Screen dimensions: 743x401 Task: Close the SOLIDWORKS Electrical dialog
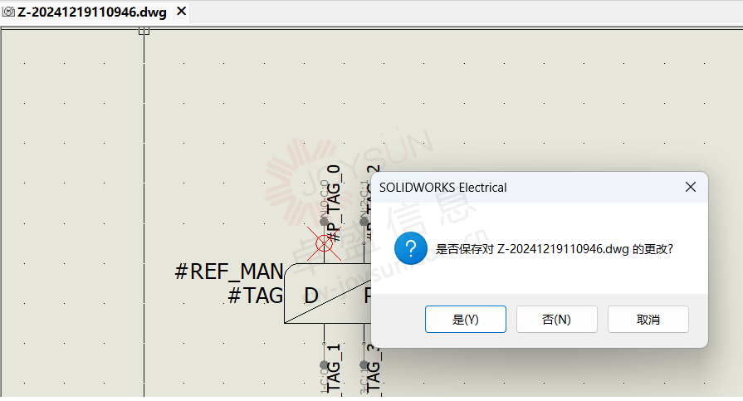pos(691,188)
